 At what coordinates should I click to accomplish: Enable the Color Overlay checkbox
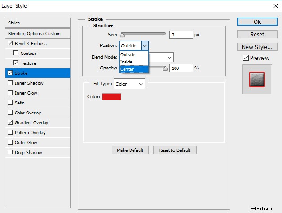coord(10,113)
